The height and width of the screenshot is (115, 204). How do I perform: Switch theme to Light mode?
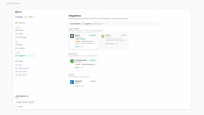19,102
